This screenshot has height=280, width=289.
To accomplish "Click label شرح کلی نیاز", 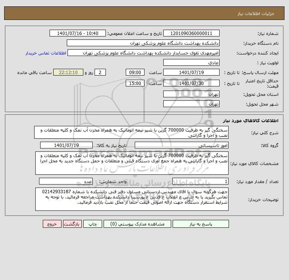I will coord(265,133).
